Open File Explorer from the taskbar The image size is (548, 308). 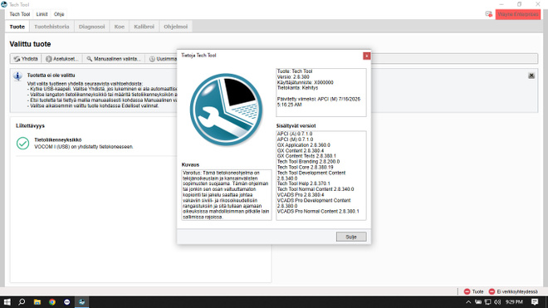pos(37,302)
